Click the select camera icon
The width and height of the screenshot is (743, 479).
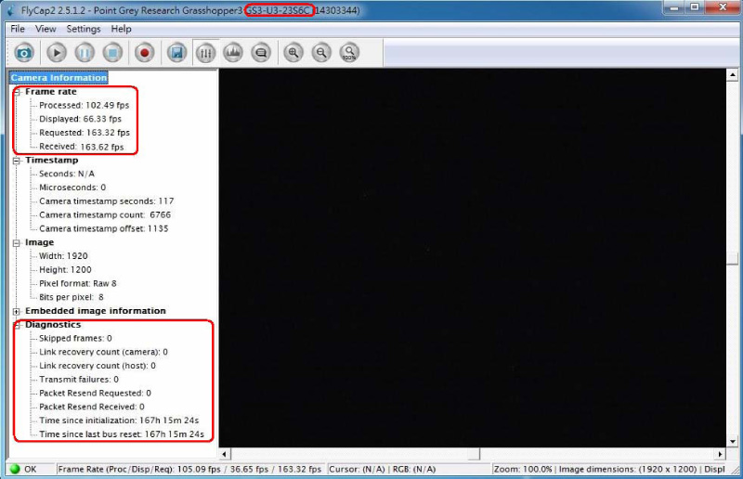[23, 53]
